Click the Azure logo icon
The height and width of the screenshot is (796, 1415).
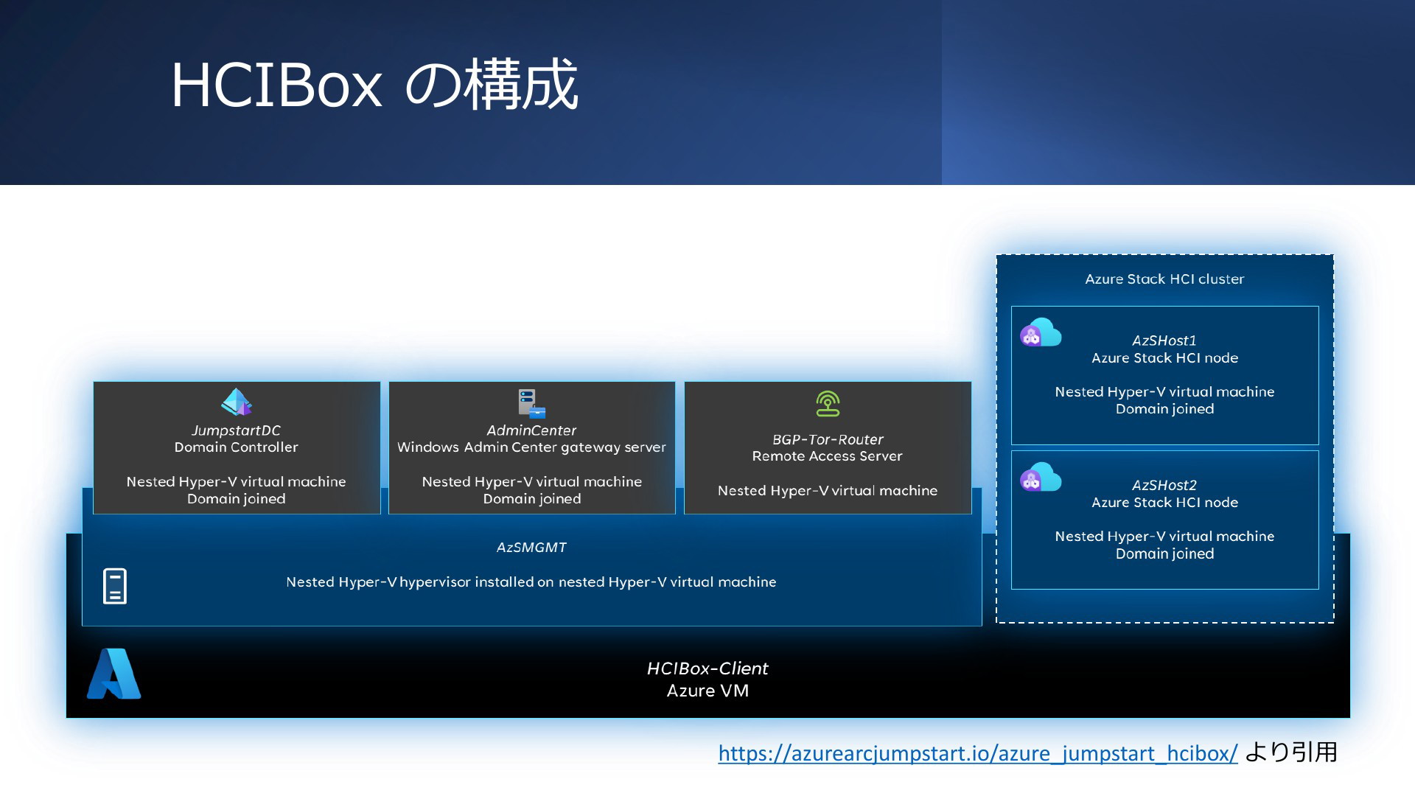pos(114,674)
